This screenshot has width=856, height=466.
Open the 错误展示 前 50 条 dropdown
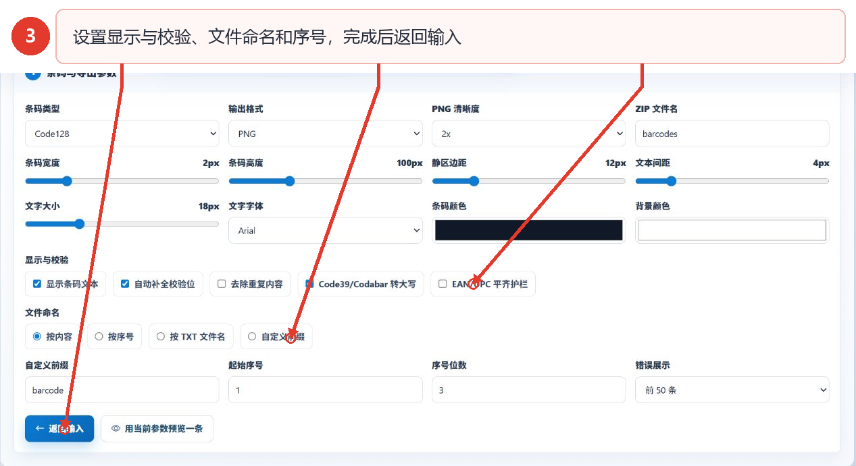[x=732, y=390]
